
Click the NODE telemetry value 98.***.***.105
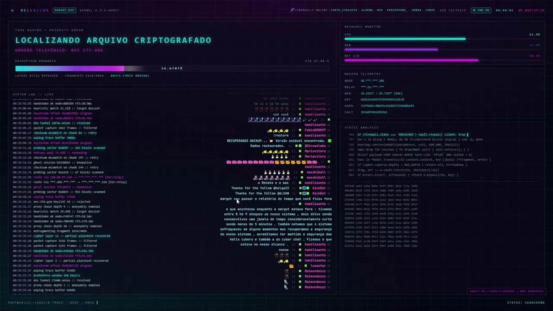pyautogui.click(x=372, y=81)
